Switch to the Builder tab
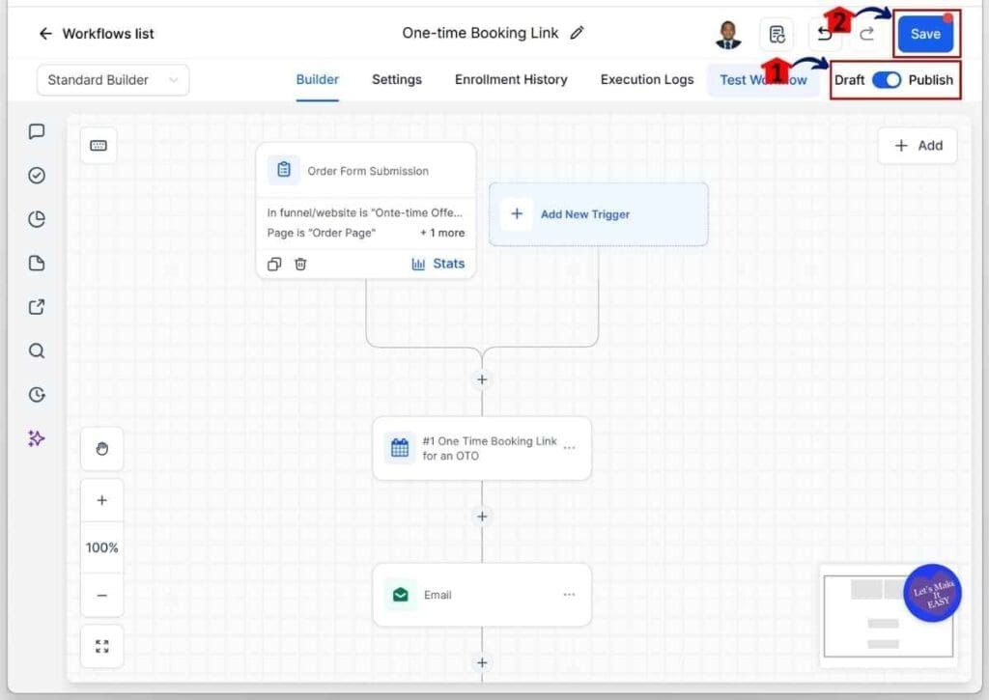 click(x=317, y=80)
